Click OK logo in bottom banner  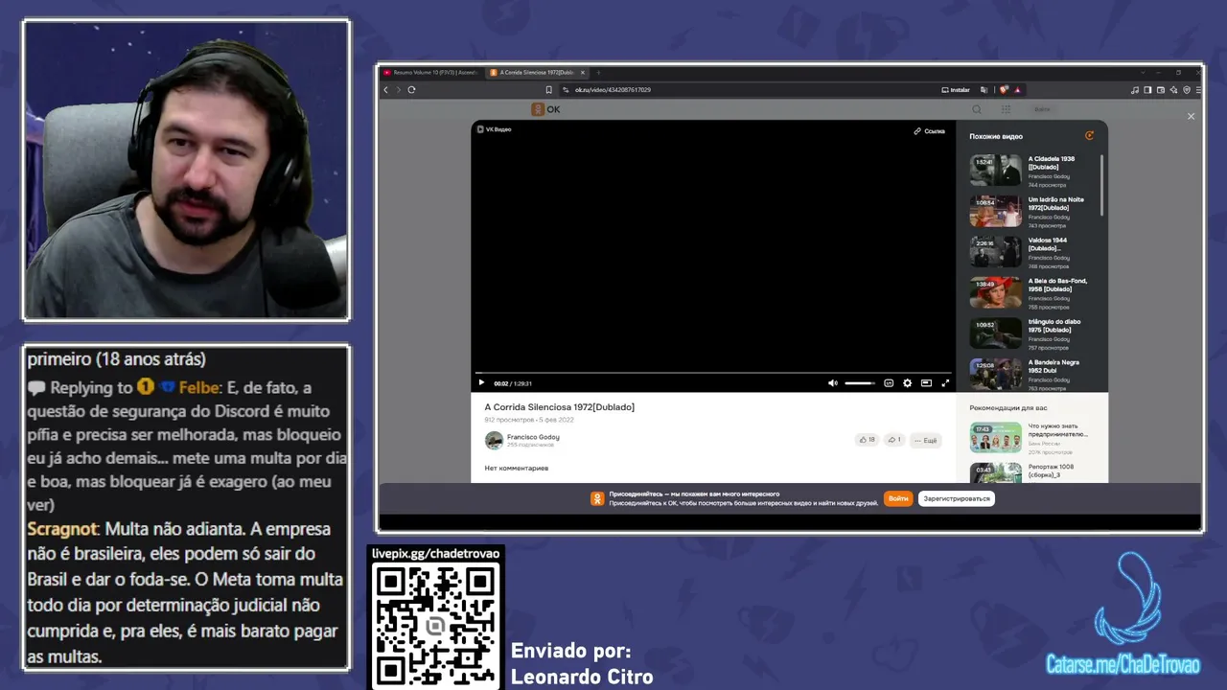597,498
